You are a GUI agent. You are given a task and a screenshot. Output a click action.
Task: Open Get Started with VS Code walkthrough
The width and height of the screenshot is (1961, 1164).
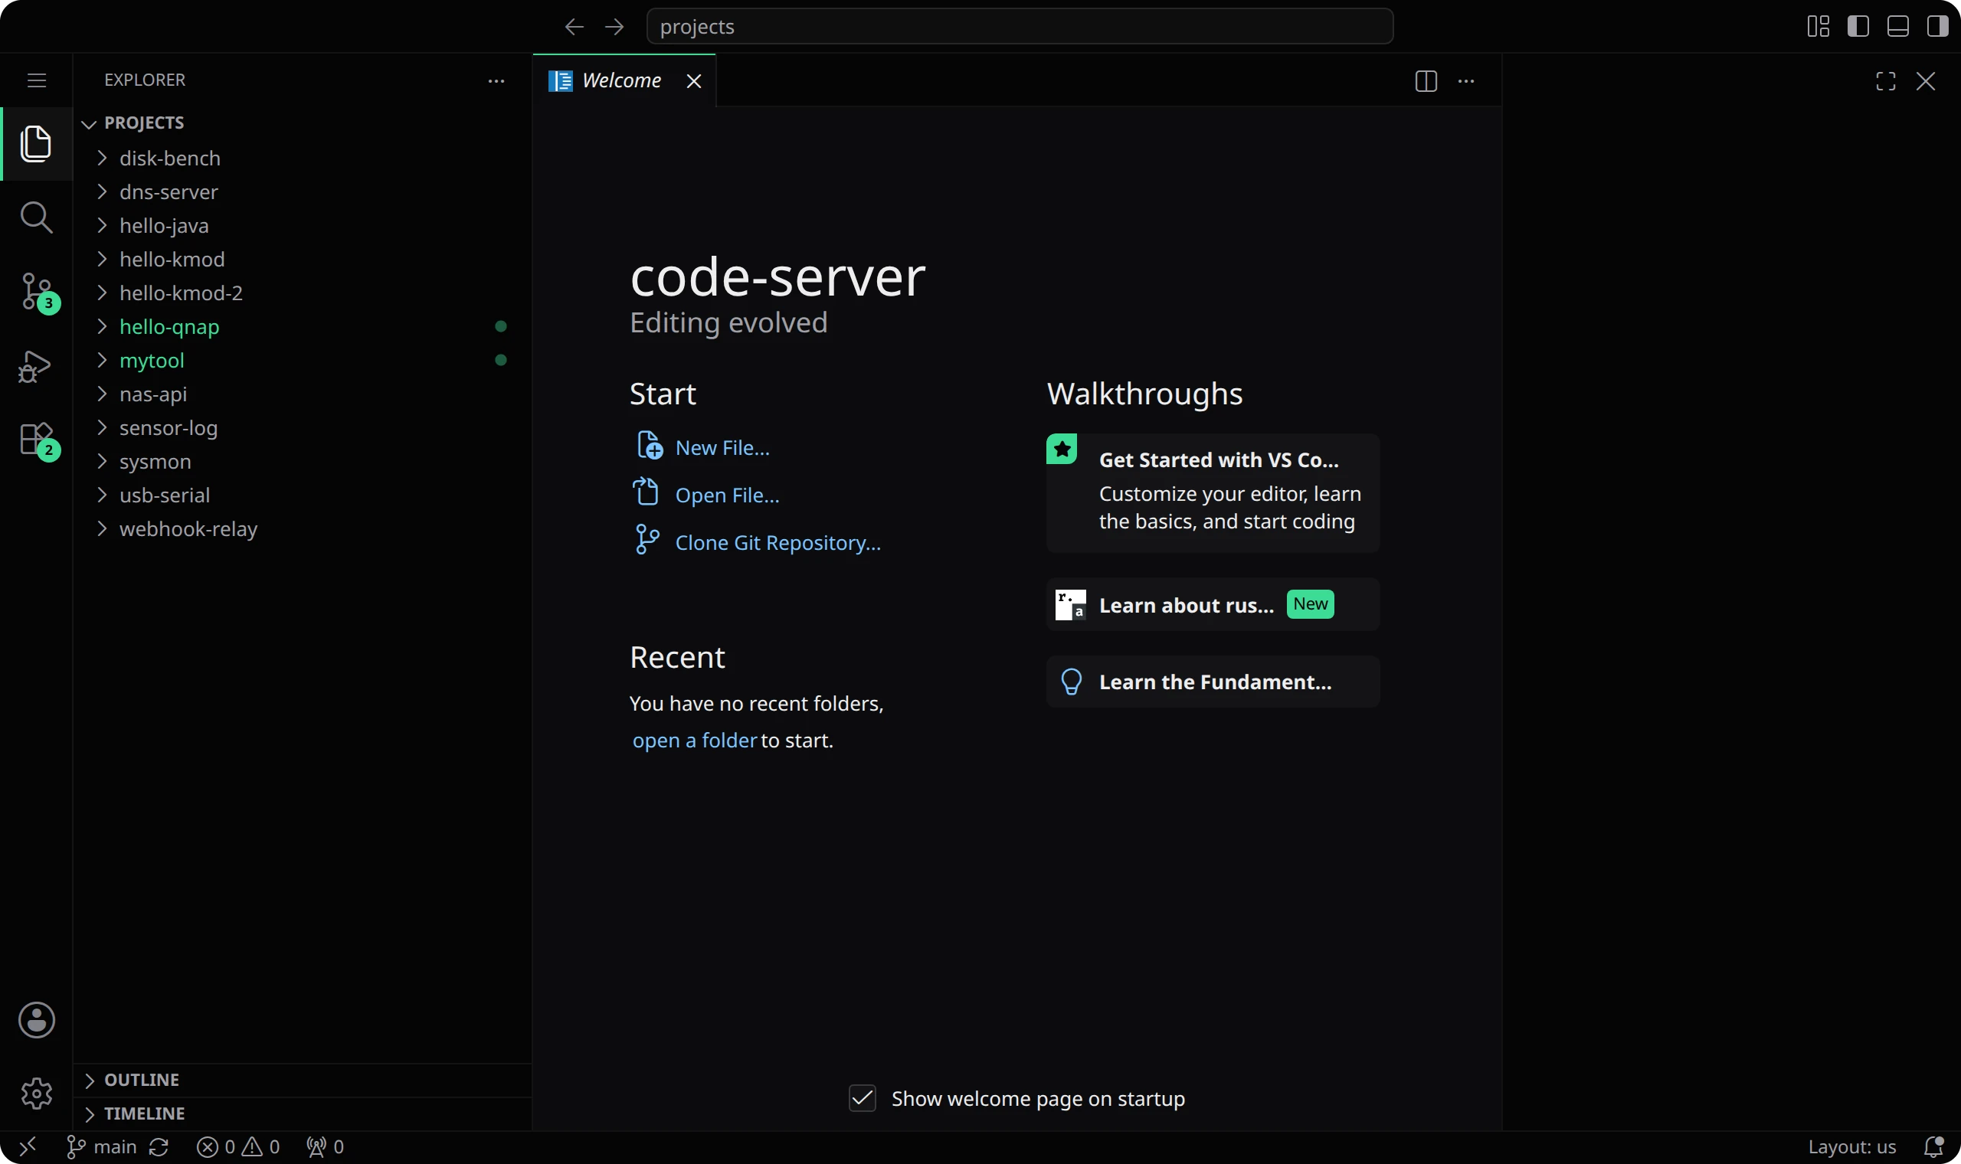click(1213, 492)
